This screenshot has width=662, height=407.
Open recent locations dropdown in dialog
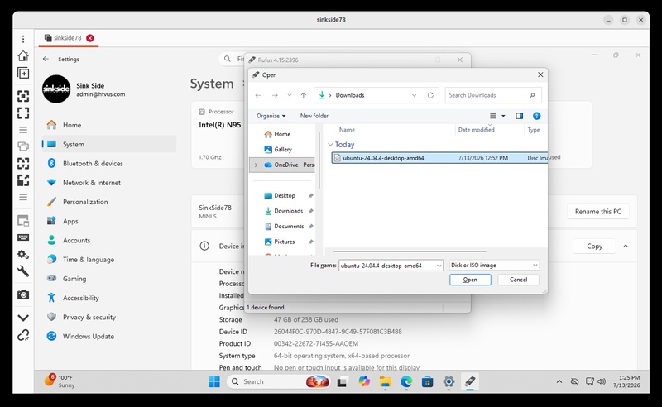pyautogui.click(x=289, y=95)
